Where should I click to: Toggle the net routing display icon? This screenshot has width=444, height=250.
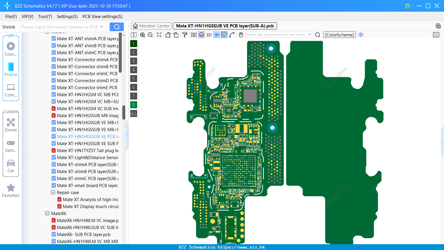(x=224, y=35)
